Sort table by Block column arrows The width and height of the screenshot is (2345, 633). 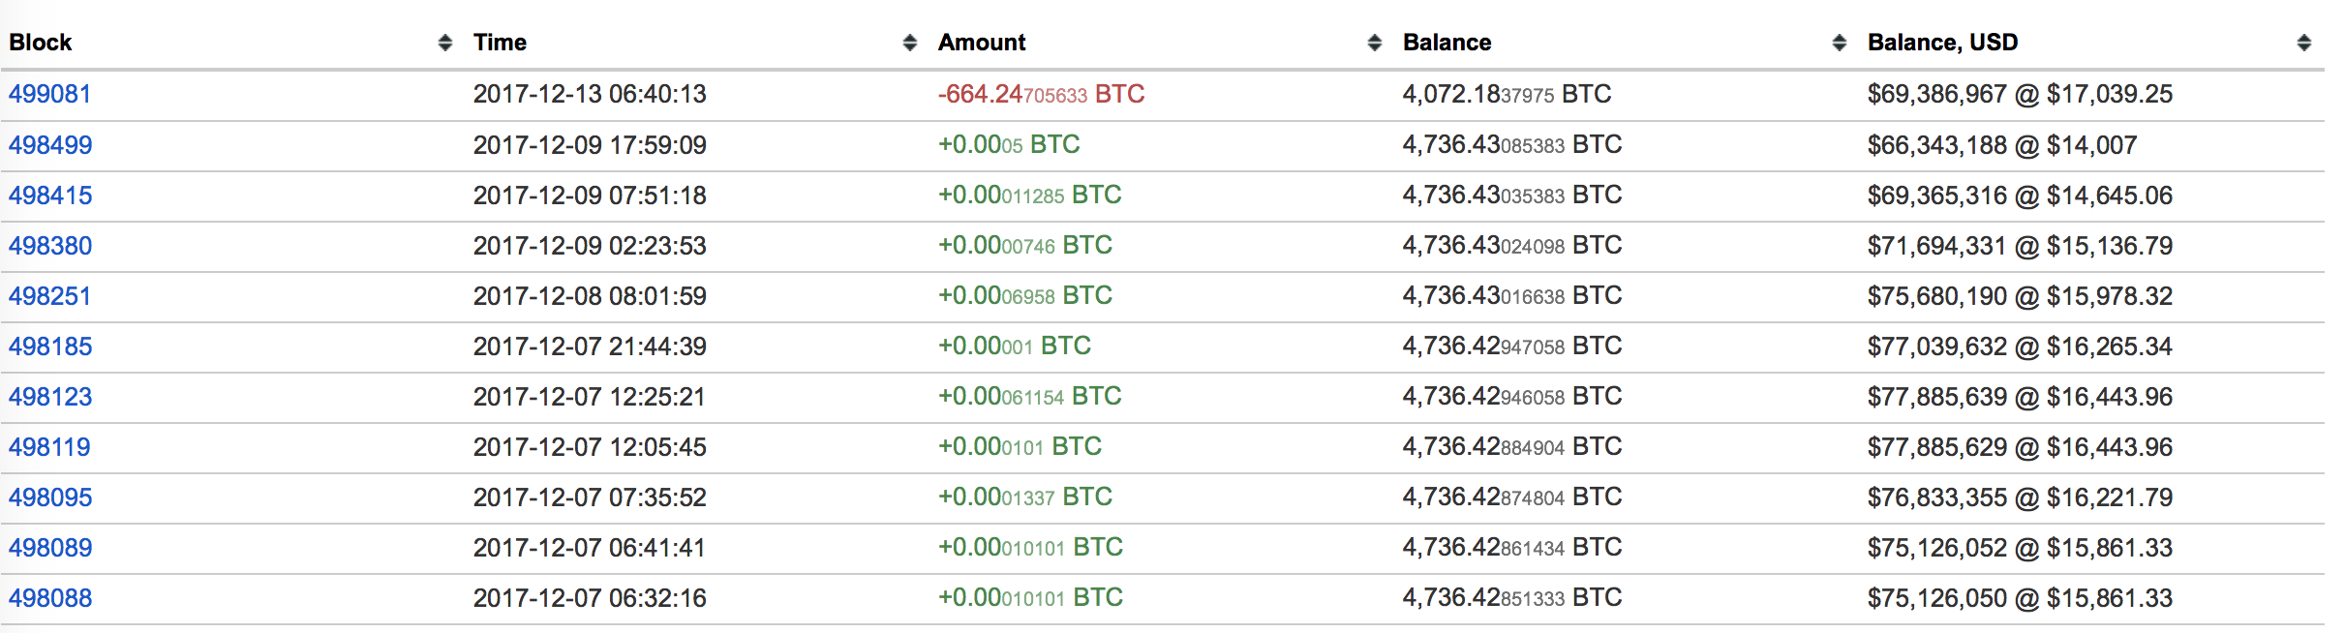click(x=445, y=43)
